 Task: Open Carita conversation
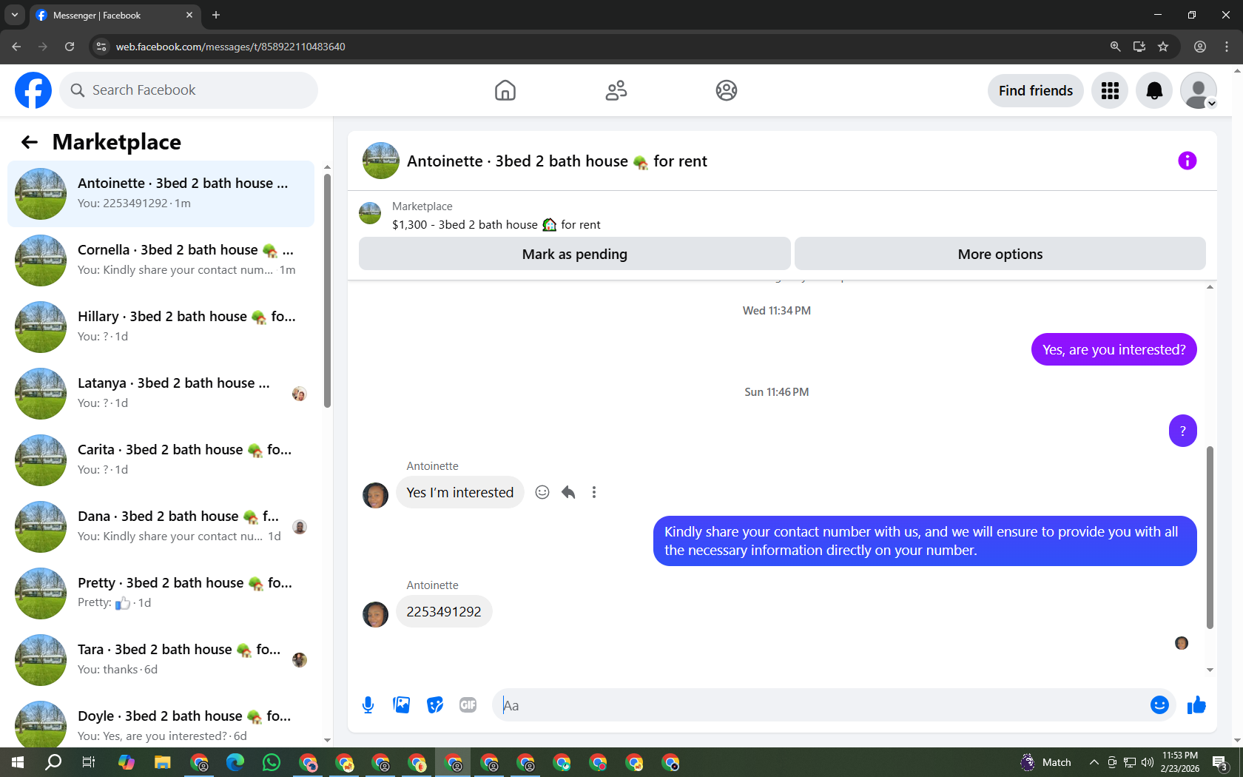[161, 460]
